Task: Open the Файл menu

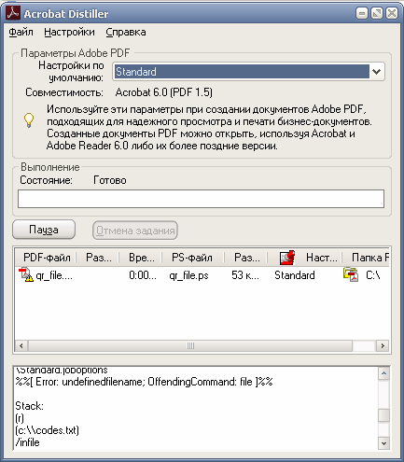Action: [x=21, y=32]
